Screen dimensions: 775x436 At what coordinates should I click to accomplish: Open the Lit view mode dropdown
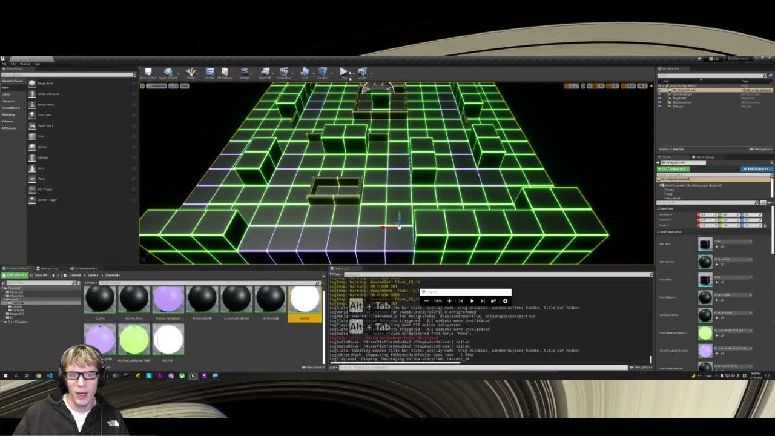tap(174, 86)
